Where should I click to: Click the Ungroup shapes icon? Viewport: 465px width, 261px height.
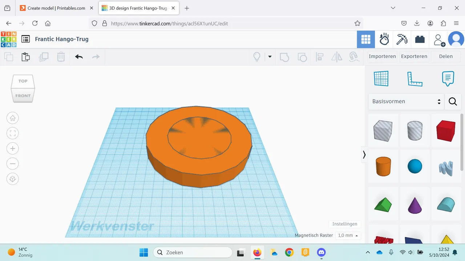click(302, 57)
